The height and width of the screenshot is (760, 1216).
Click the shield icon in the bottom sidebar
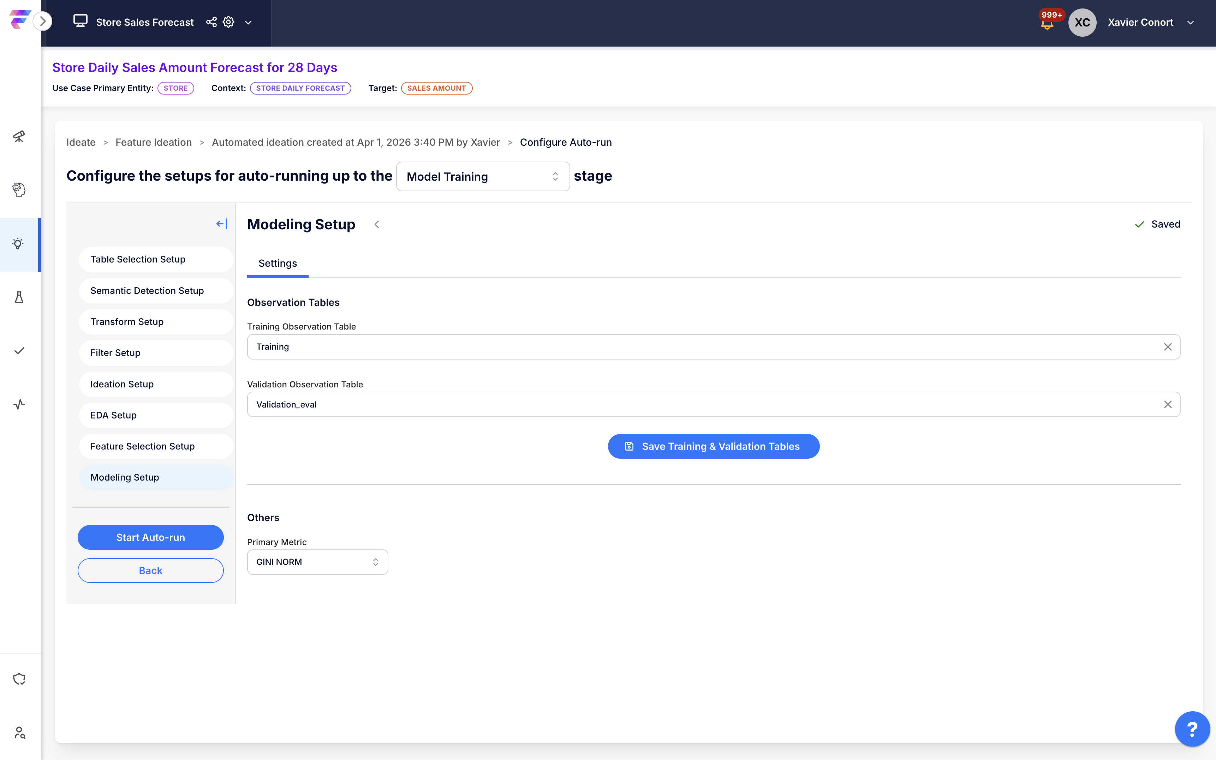pos(19,679)
